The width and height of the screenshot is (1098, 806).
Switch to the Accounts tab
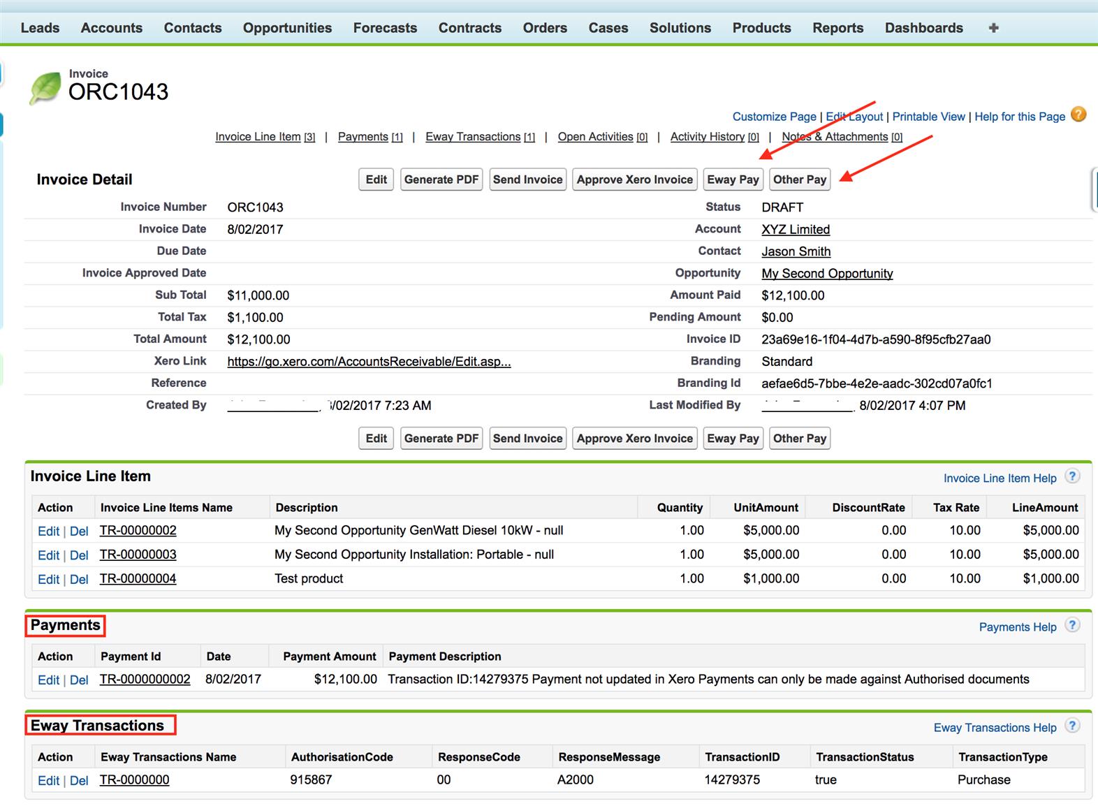point(112,28)
